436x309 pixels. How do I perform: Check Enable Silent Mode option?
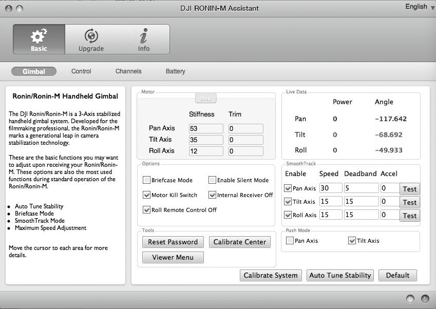(212, 180)
